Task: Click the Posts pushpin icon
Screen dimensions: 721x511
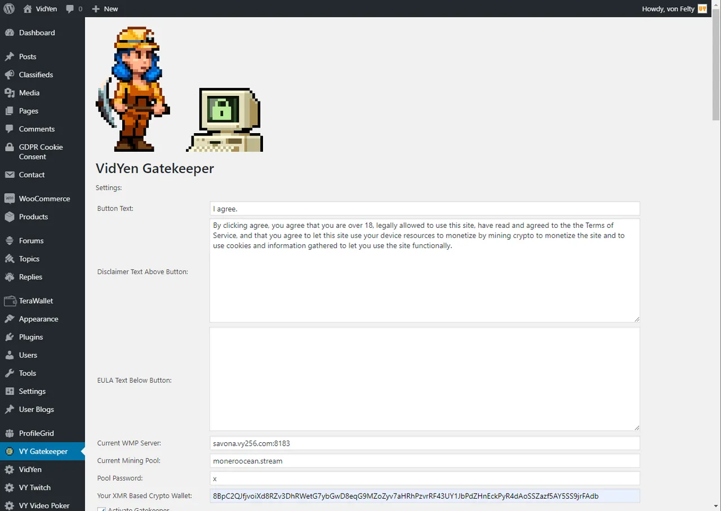Action: (9, 56)
